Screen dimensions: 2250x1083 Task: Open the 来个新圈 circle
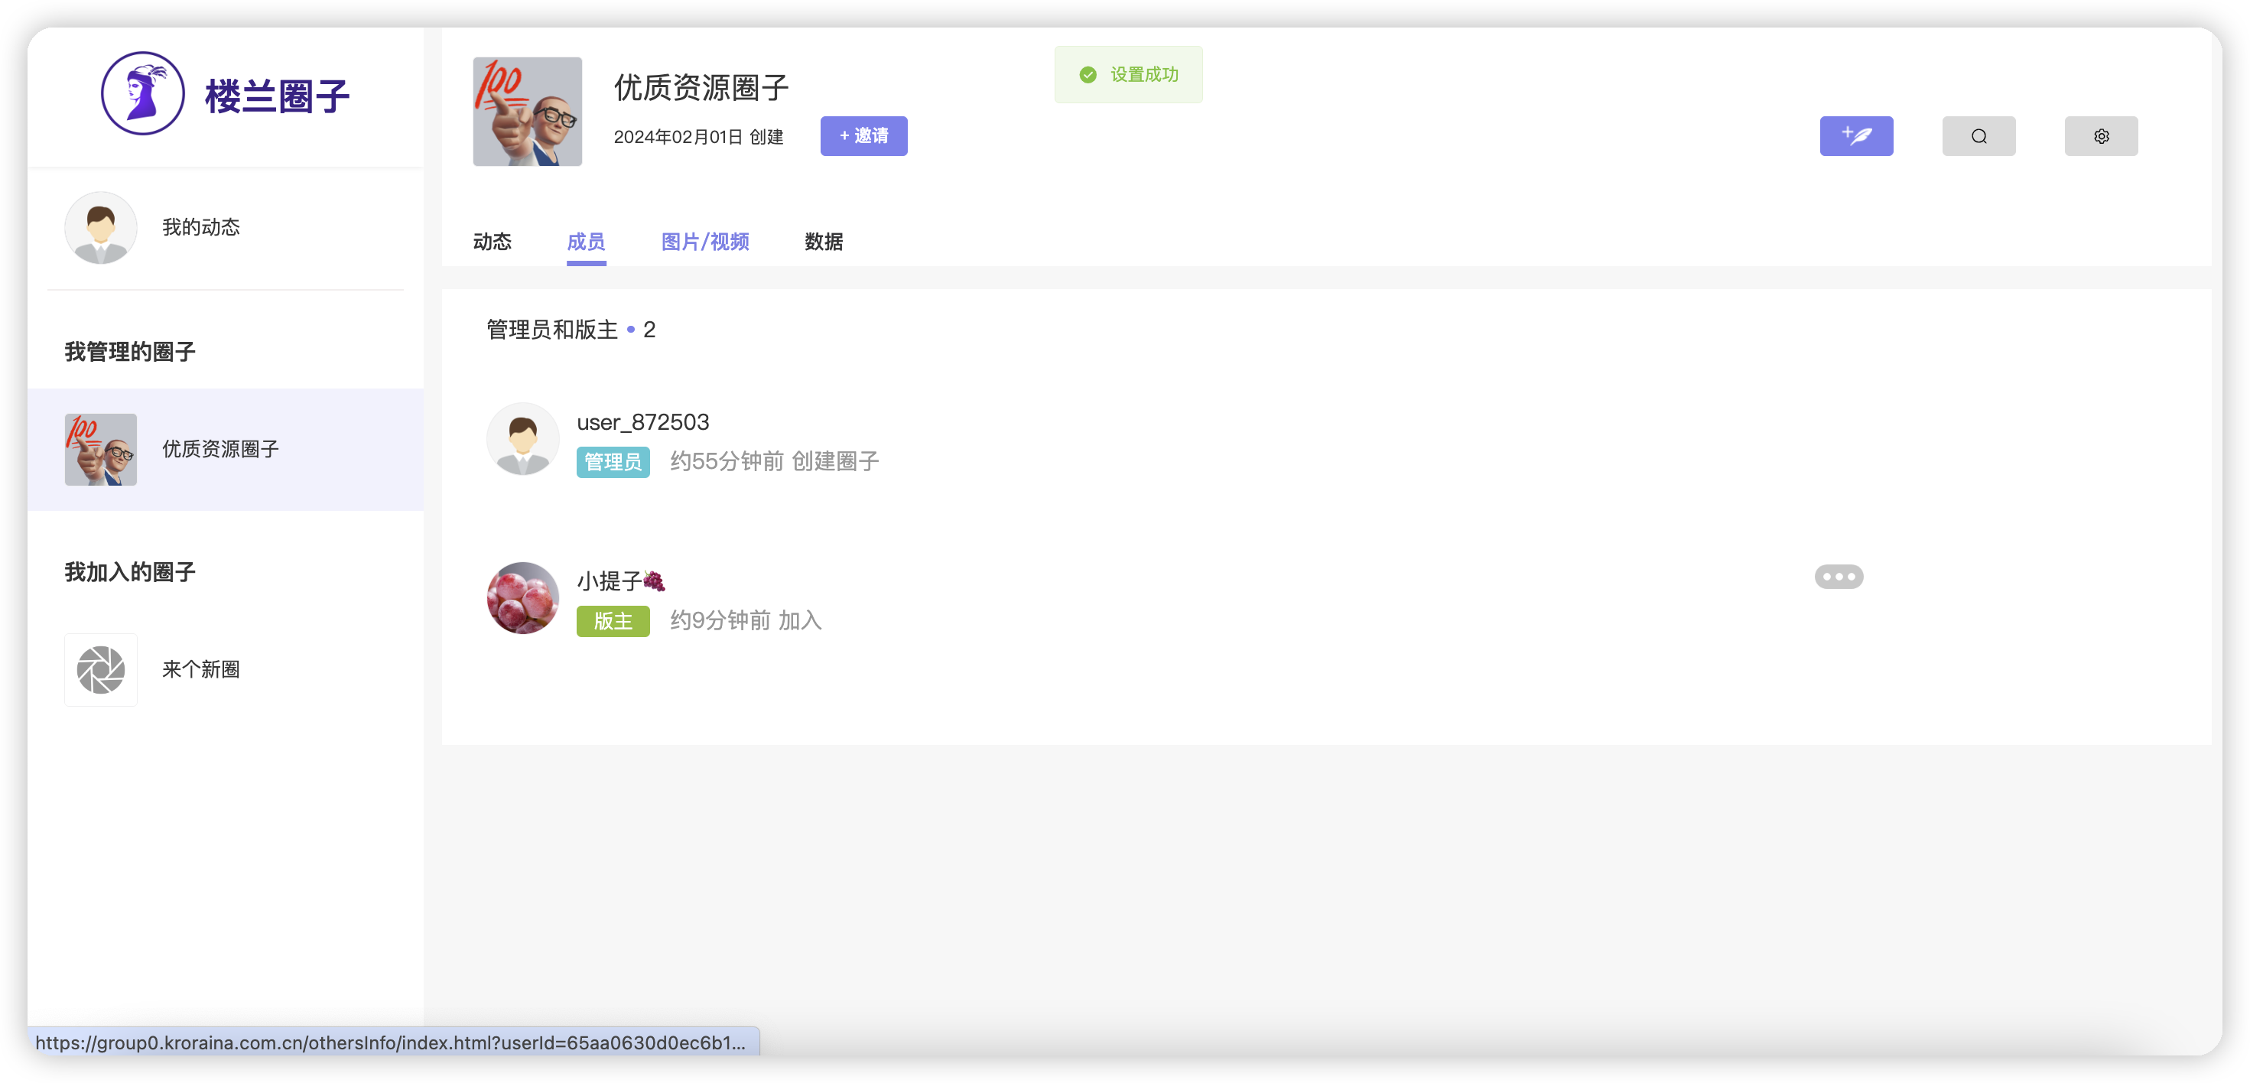226,670
